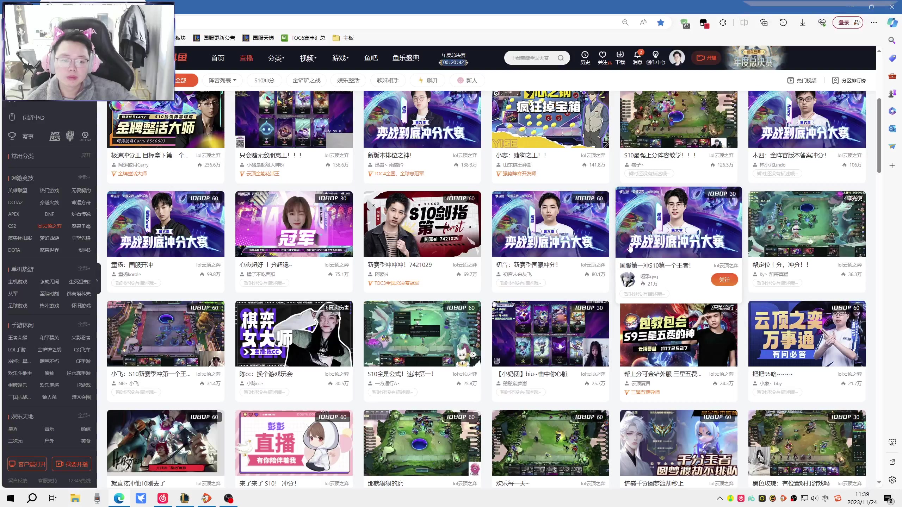Viewport: 902px width, 507px height.
Task: Open browser collections icon
Action: pyautogui.click(x=764, y=23)
